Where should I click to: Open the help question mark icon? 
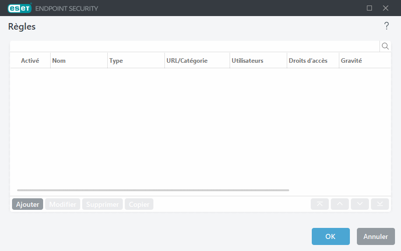tap(386, 26)
